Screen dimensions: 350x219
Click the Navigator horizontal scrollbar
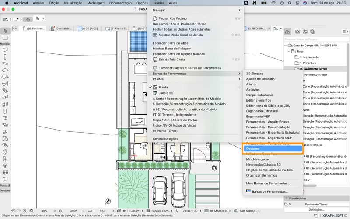pos(309,185)
